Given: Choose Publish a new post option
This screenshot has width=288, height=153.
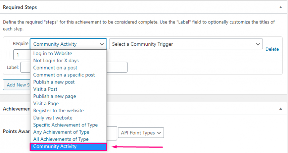Looking at the screenshot, I should 54,82.
